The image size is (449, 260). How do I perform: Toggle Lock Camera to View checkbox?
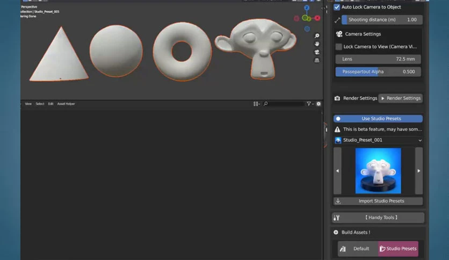[338, 47]
